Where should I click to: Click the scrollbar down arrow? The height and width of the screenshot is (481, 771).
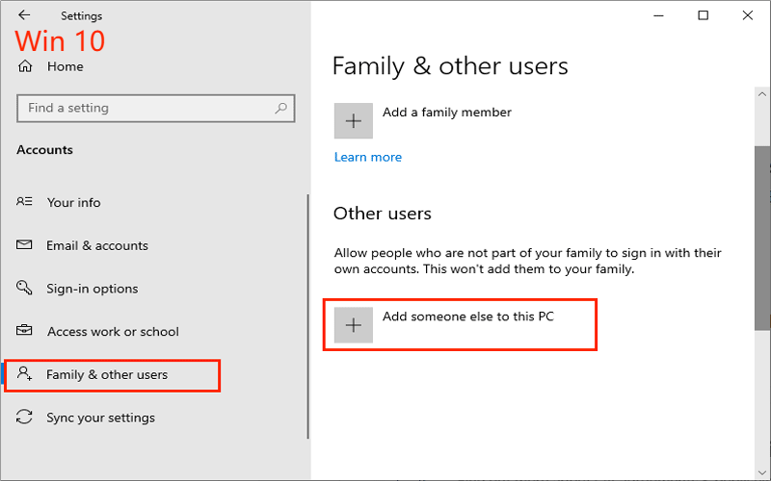[x=762, y=473]
